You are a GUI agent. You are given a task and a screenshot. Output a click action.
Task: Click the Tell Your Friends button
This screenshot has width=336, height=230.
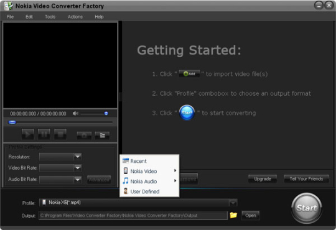coord(306,179)
